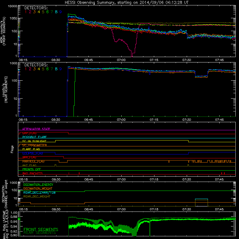Click the SC_TRANSMITTER flag label
The height and width of the screenshot is (239, 239).
pos(35,145)
